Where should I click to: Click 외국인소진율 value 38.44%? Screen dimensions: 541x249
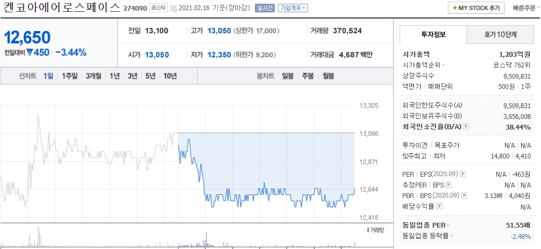(x=518, y=127)
